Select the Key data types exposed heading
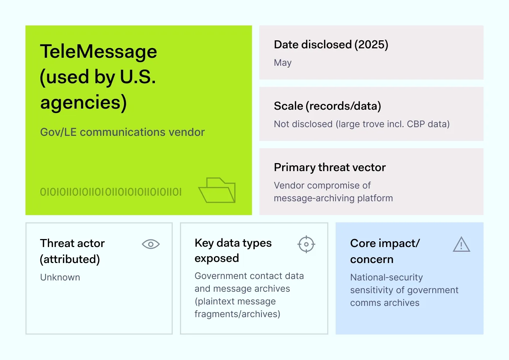 [x=233, y=250]
